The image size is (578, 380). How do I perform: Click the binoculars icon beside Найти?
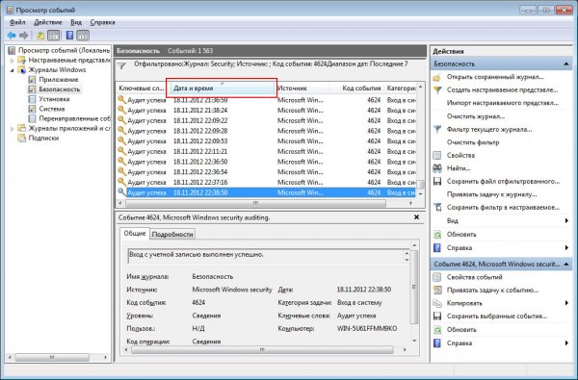click(x=437, y=168)
